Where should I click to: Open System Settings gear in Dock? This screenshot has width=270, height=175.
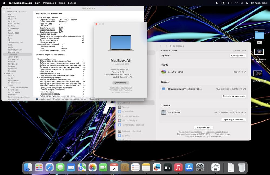(200, 167)
